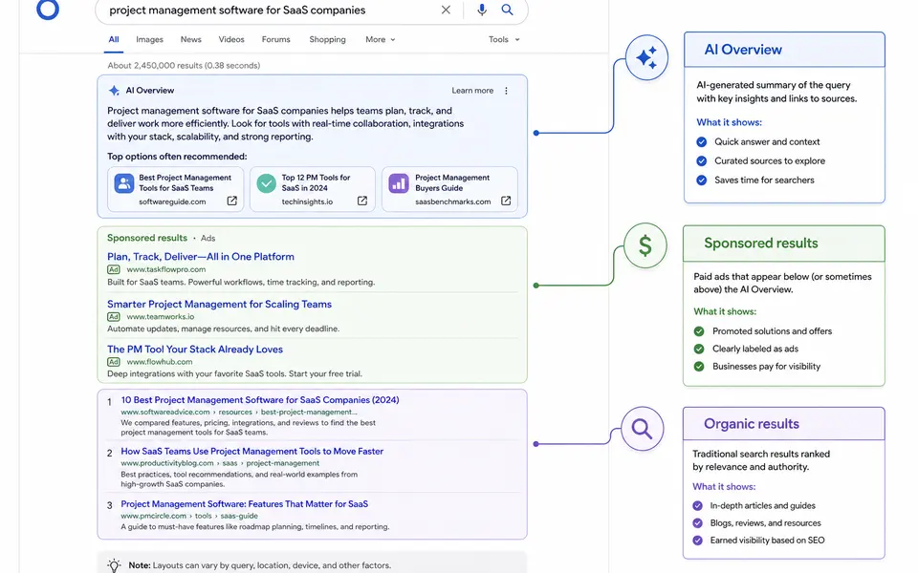Viewport: 918px width, 573px height.
Task: Select the All results tab
Action: click(x=114, y=40)
